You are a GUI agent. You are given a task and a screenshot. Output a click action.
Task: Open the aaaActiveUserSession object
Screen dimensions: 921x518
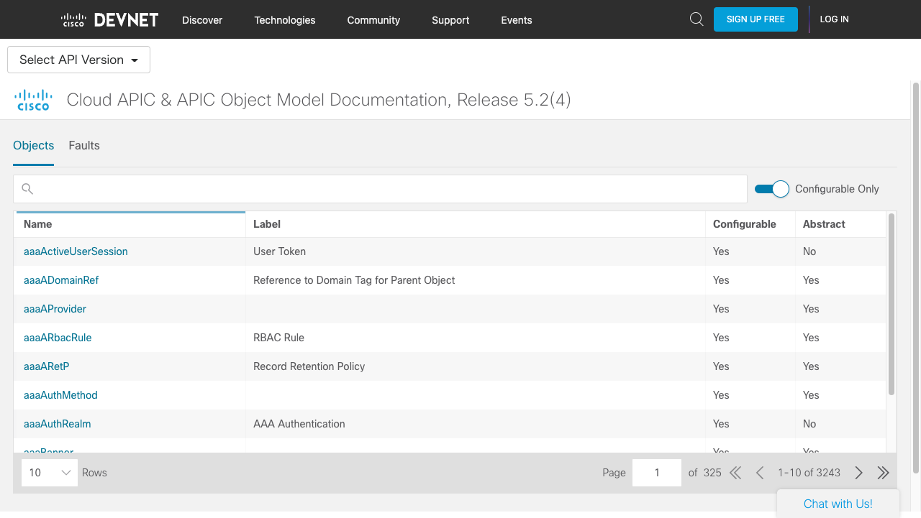coord(76,251)
